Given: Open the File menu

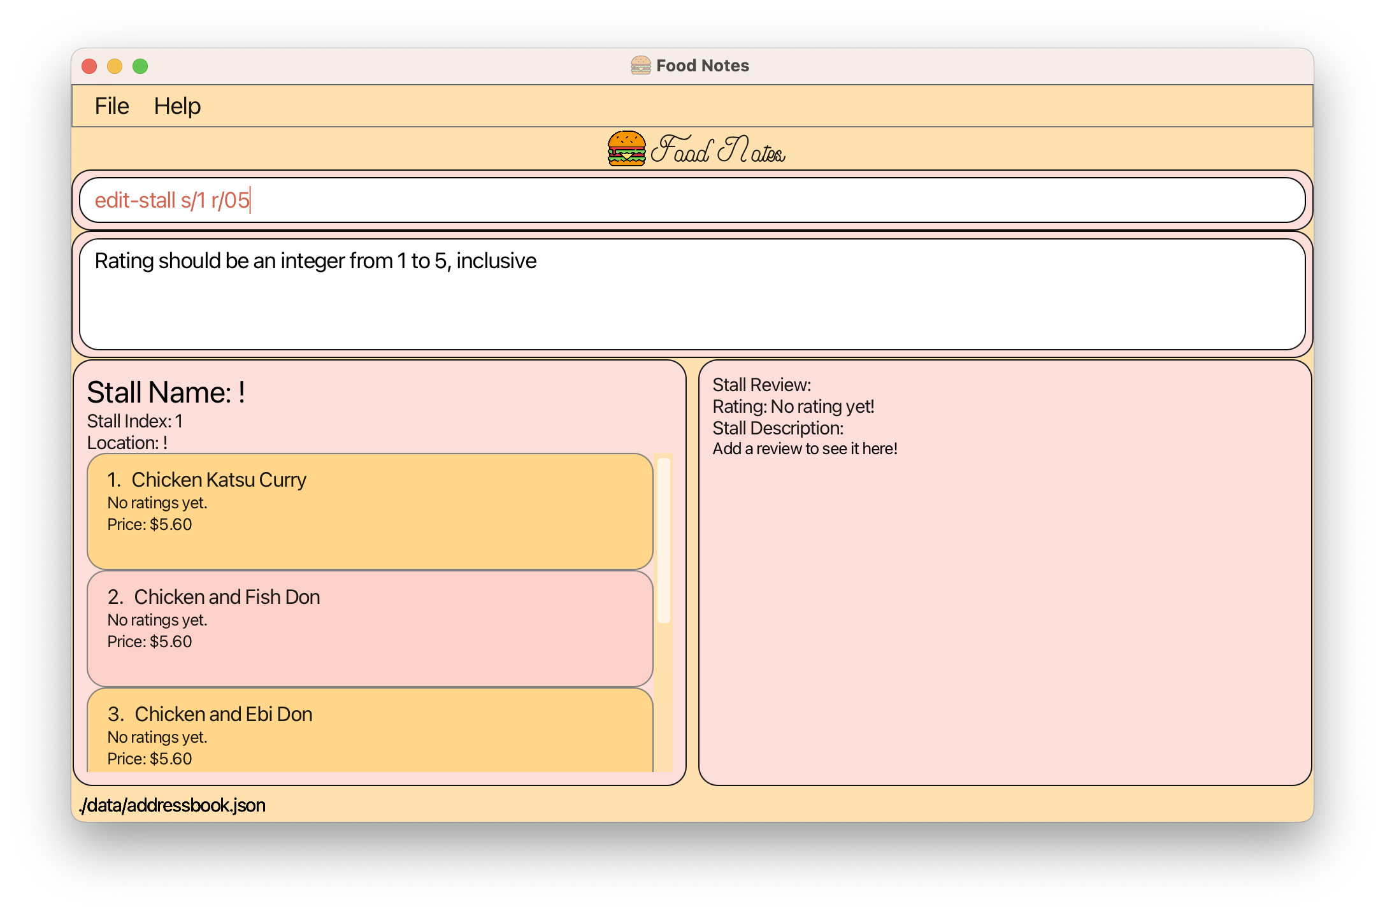Looking at the screenshot, I should [x=111, y=106].
